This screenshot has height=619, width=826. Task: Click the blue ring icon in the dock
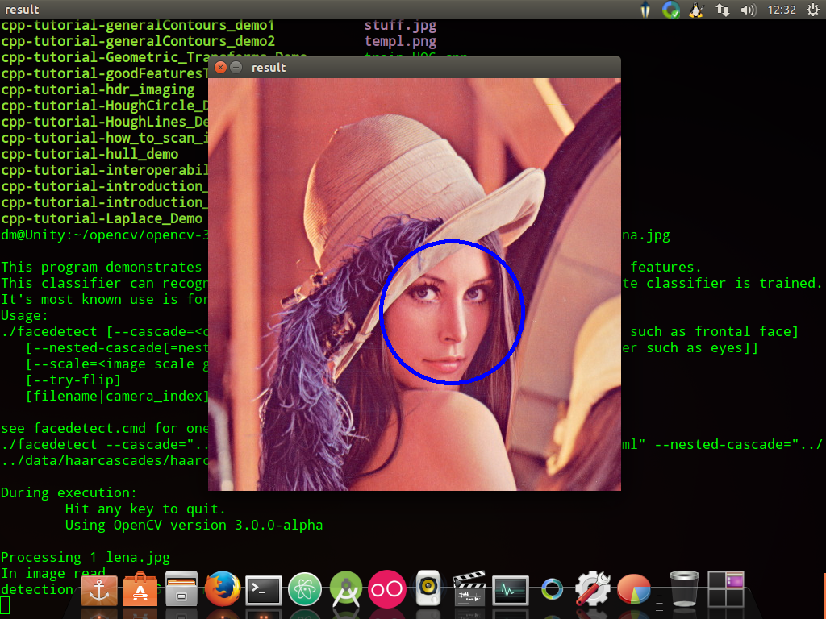tap(552, 589)
